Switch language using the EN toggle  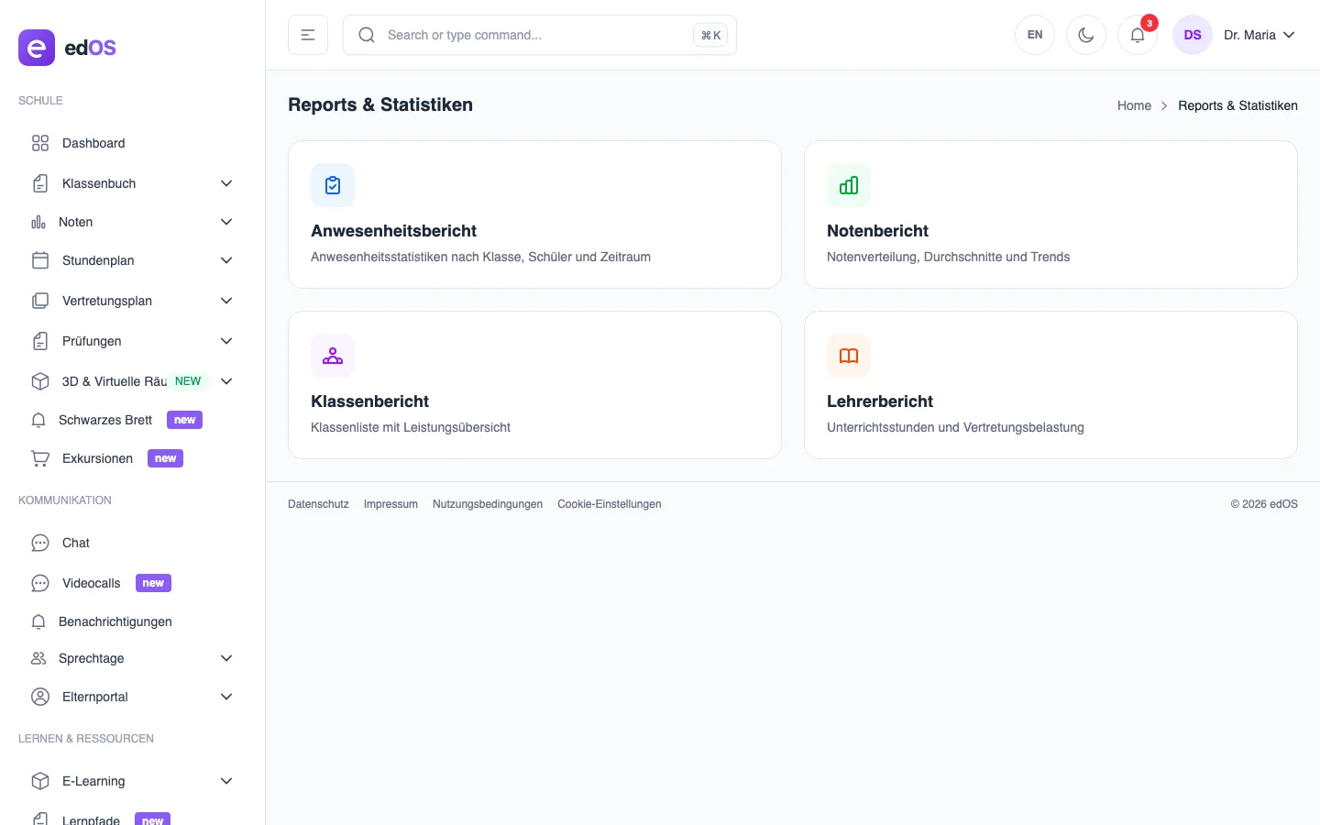tap(1035, 35)
